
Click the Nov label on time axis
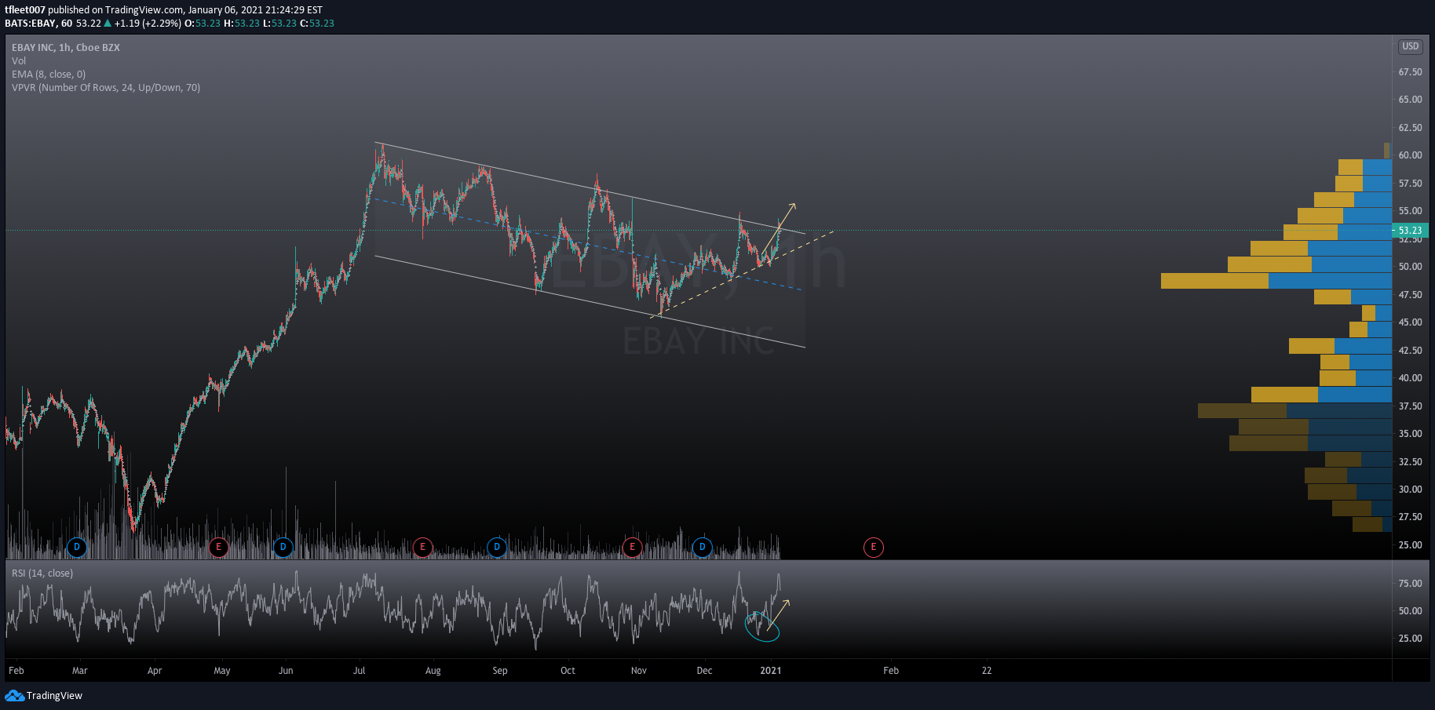(x=639, y=671)
